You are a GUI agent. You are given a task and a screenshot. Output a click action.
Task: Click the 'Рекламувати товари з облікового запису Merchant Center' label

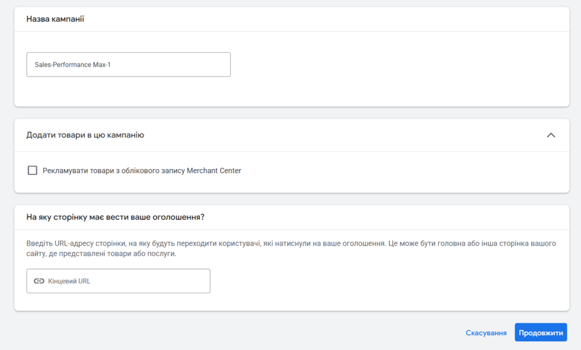pos(141,171)
